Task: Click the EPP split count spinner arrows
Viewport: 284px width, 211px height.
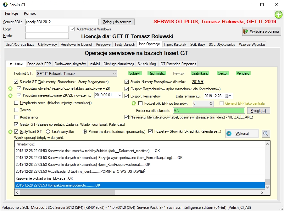Action: coord(211,103)
